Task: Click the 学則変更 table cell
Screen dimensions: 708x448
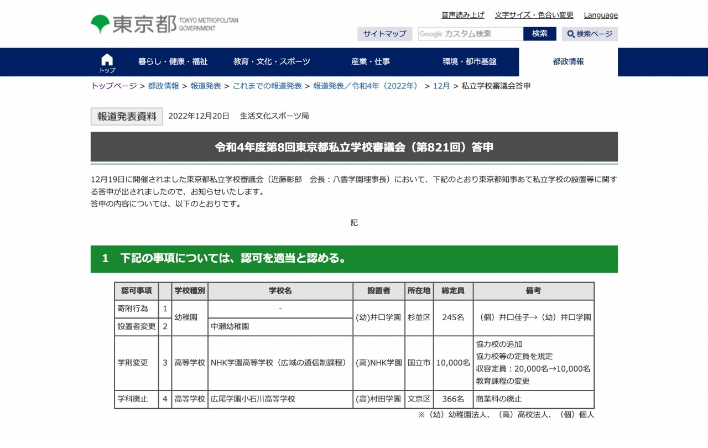Action: click(x=136, y=363)
